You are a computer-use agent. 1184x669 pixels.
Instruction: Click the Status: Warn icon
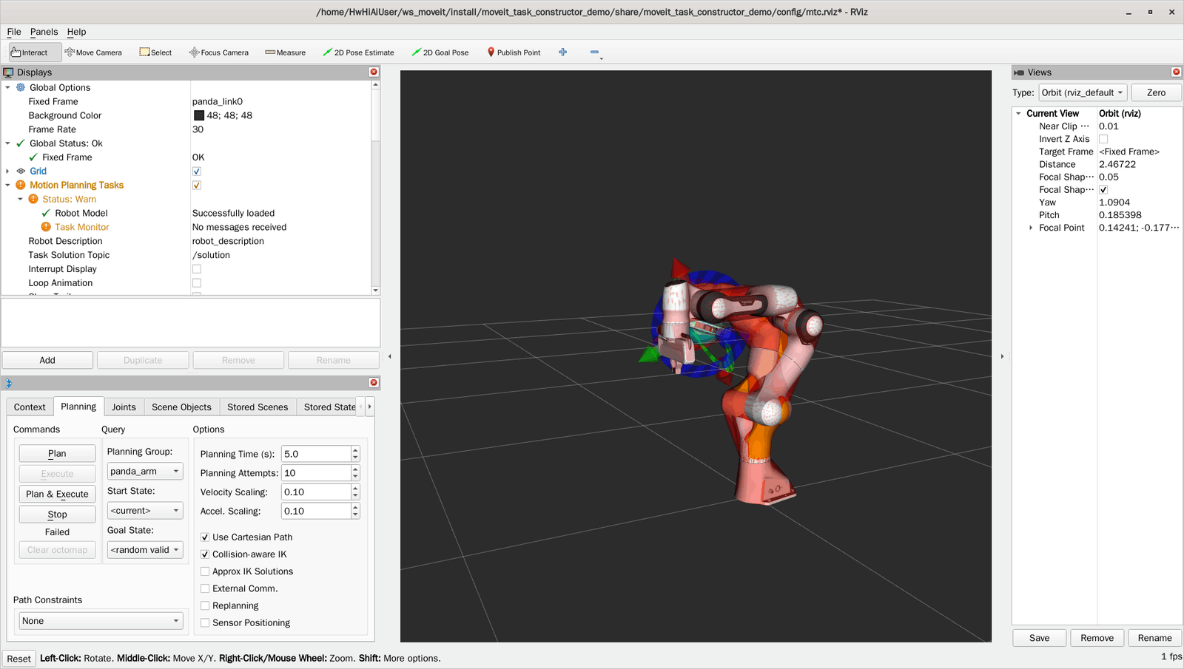[33, 199]
